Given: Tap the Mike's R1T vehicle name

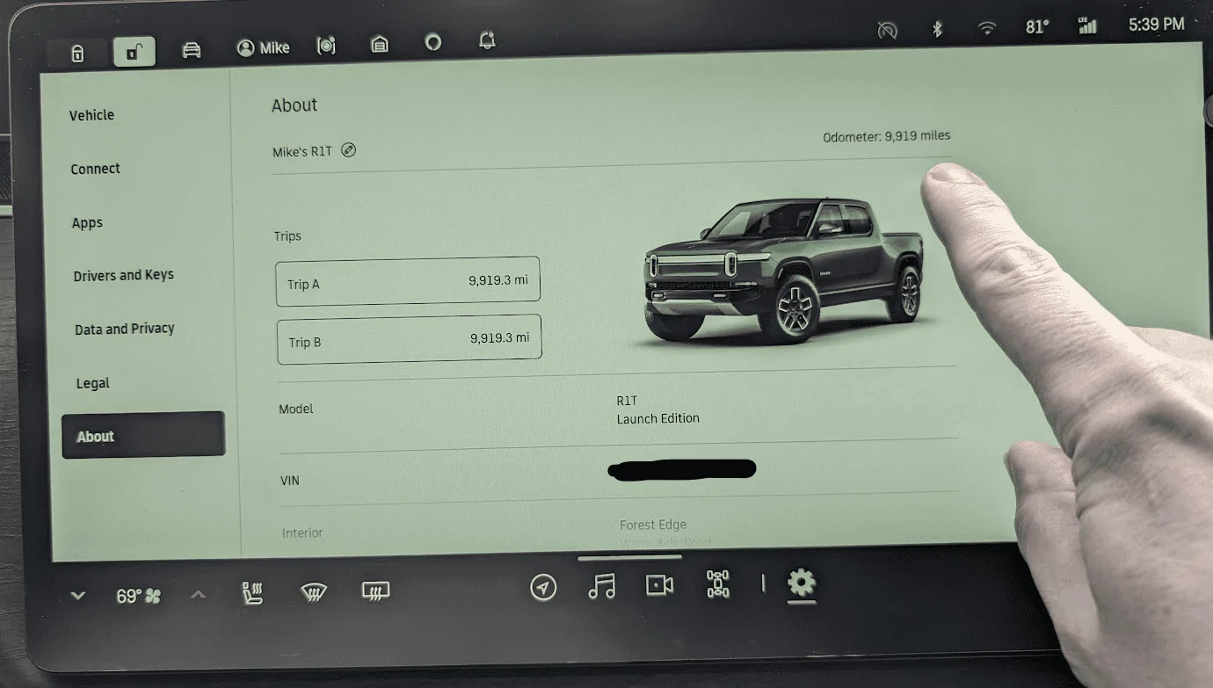Looking at the screenshot, I should (301, 151).
